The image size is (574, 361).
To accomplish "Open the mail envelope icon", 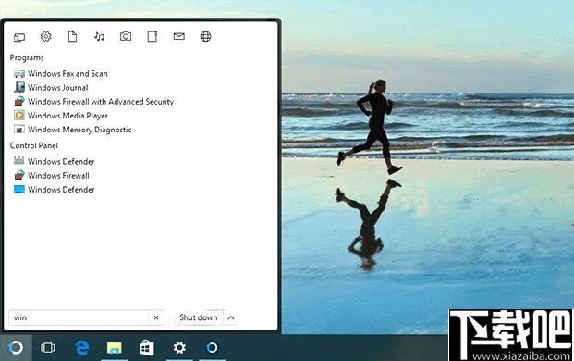I will (x=179, y=36).
